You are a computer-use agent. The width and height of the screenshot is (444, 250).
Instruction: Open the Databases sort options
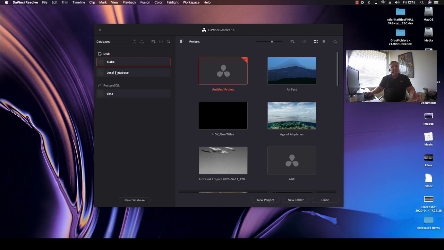(153, 42)
